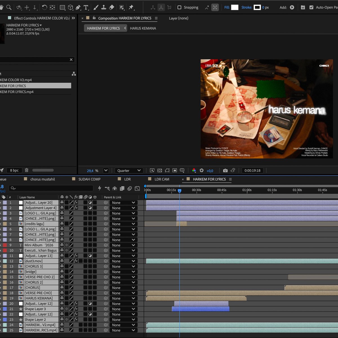The image size is (338, 338).
Task: Toggle the transparency grid icon
Action: (x=160, y=170)
